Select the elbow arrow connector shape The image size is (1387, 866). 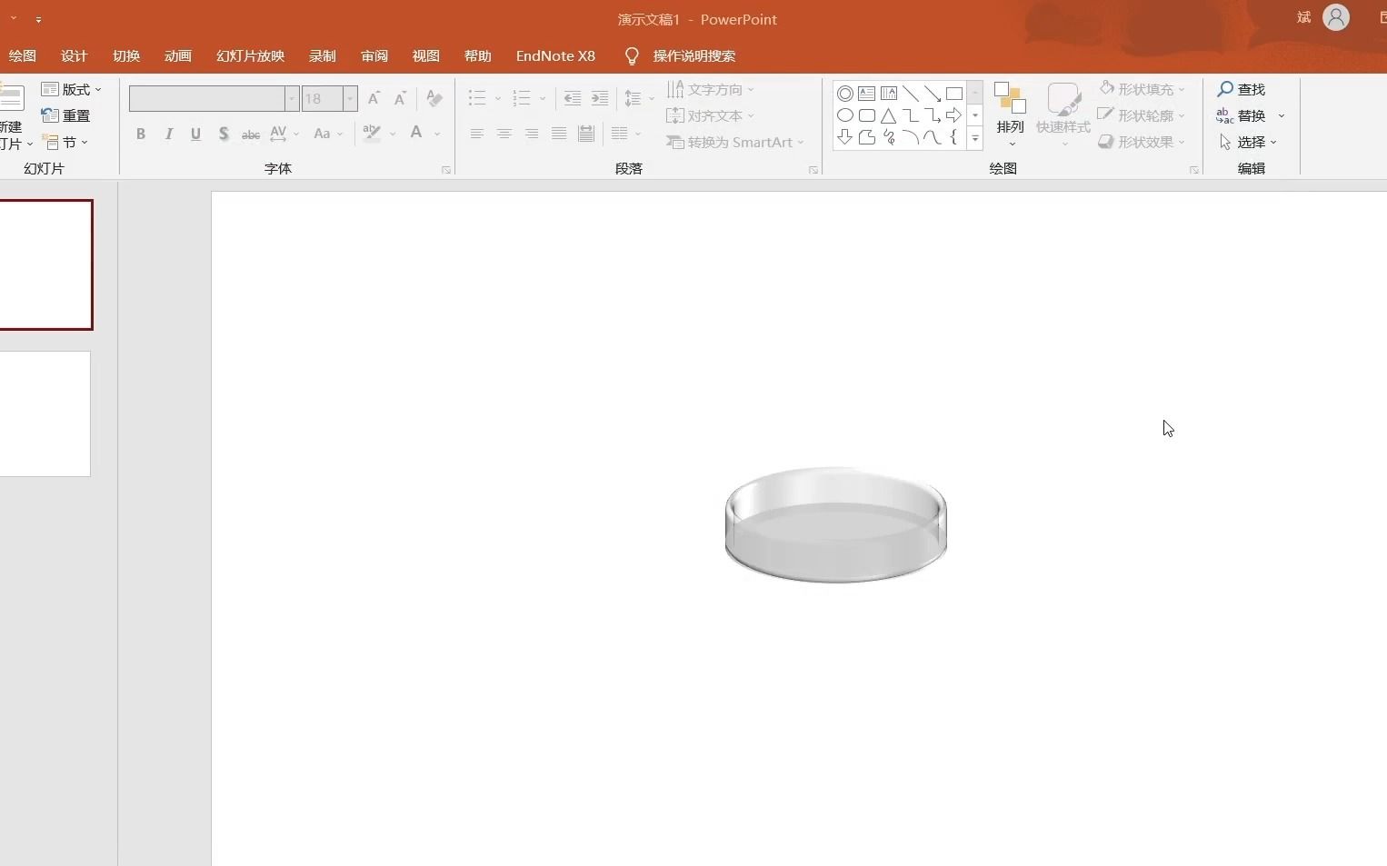point(933,115)
